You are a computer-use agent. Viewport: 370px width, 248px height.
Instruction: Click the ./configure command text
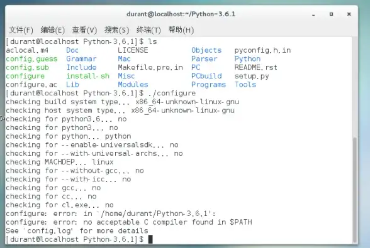point(172,94)
